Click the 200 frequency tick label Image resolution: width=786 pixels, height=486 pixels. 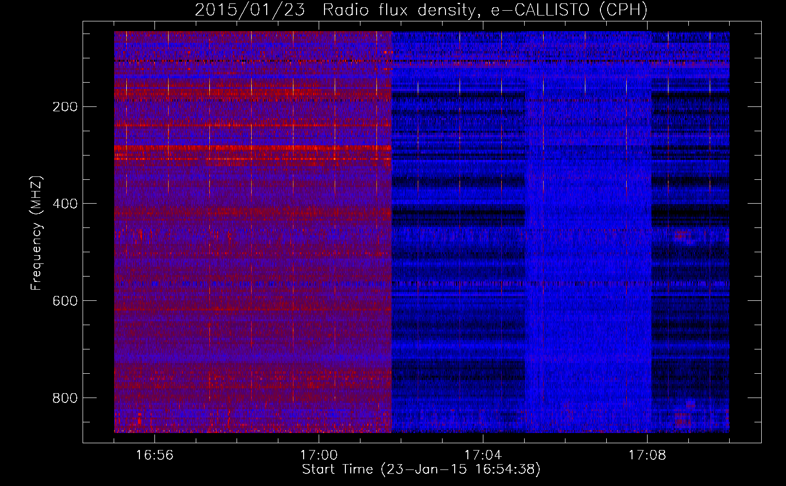click(x=65, y=107)
